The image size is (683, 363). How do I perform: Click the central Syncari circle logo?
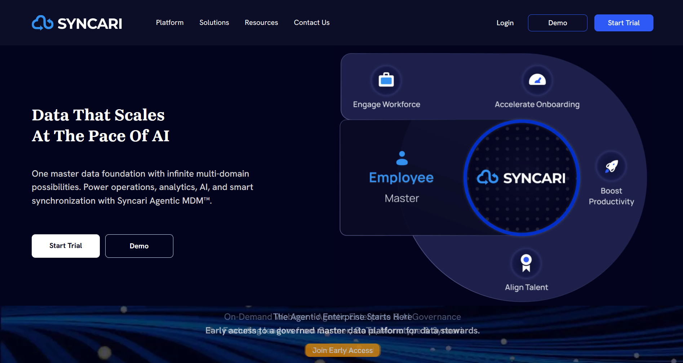coord(522,178)
